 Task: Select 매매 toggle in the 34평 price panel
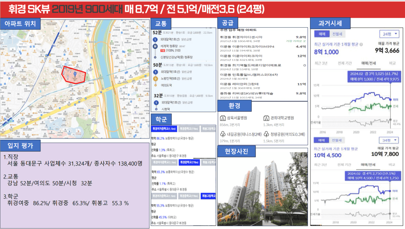click(321, 140)
